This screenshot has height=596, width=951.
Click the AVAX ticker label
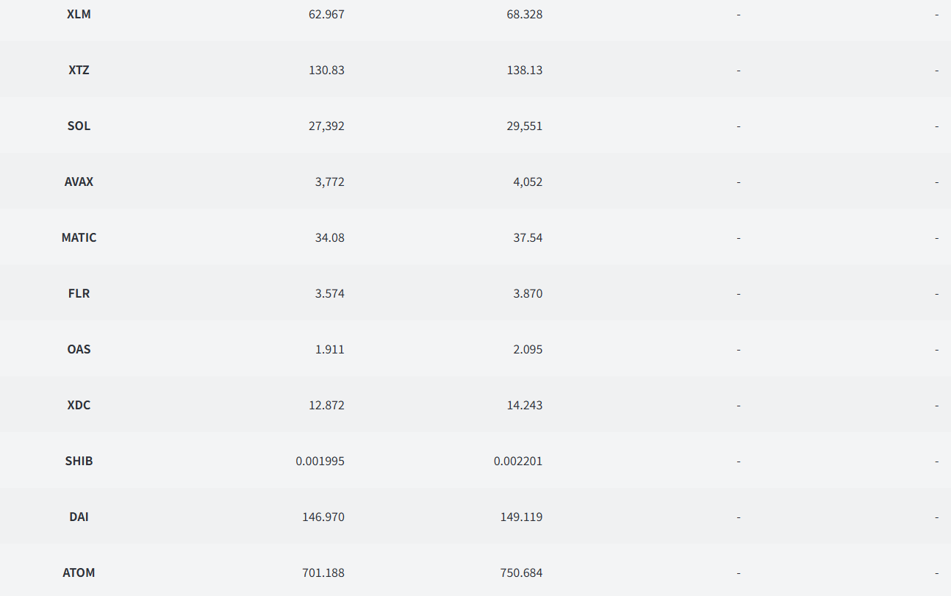coord(79,182)
